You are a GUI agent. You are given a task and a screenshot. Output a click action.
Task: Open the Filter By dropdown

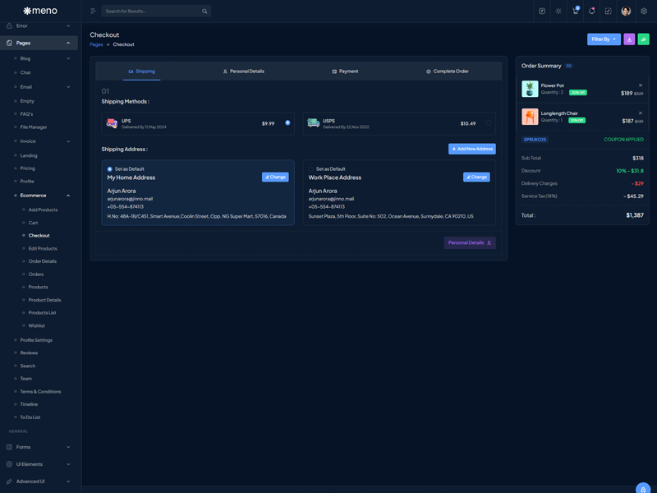pyautogui.click(x=604, y=39)
